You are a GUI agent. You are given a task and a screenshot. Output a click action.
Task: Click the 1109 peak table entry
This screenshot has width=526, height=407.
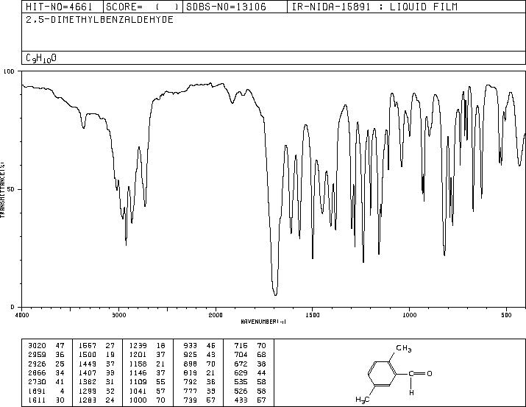pyautogui.click(x=147, y=382)
